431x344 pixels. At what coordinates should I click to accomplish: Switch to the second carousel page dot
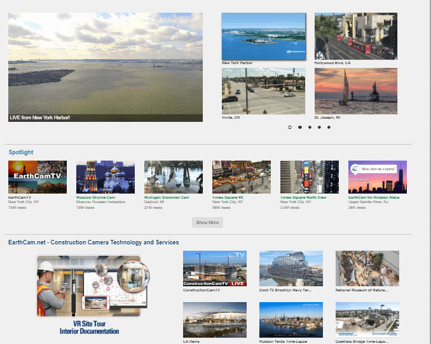[x=299, y=128]
